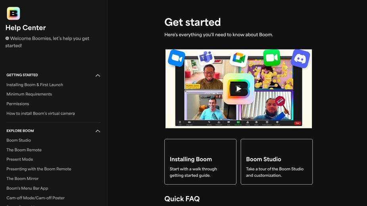This screenshot has width=367, height=206.
Task: Collapse the Explore Boom section chevron
Action: pyautogui.click(x=98, y=131)
